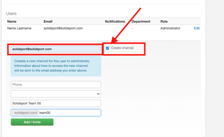Click the team00 channel URL field
Image resolution: width=224 pixels, height=137 pixels.
click(70, 113)
